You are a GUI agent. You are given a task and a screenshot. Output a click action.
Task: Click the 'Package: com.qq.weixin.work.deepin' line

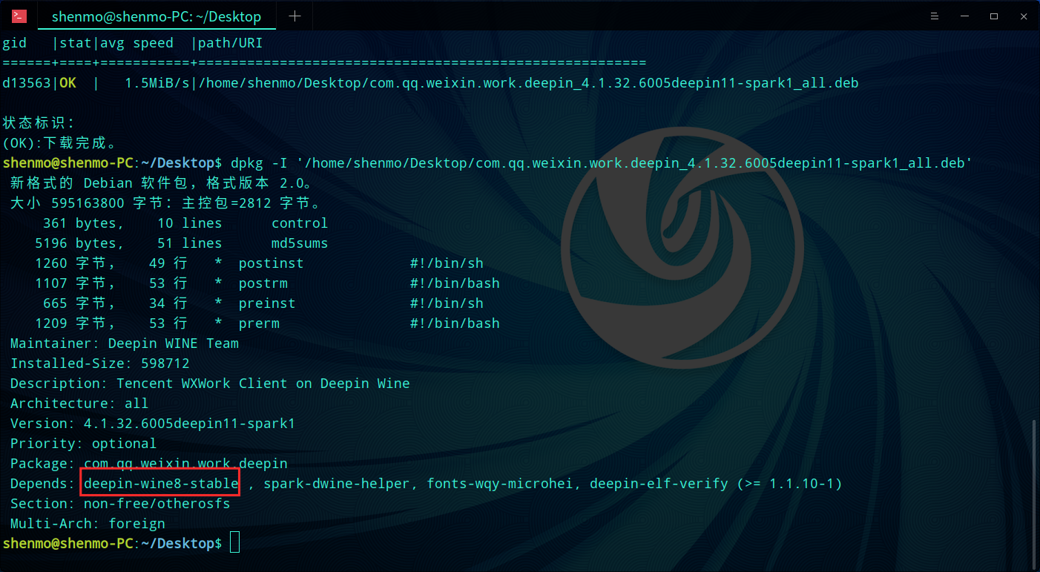149,464
